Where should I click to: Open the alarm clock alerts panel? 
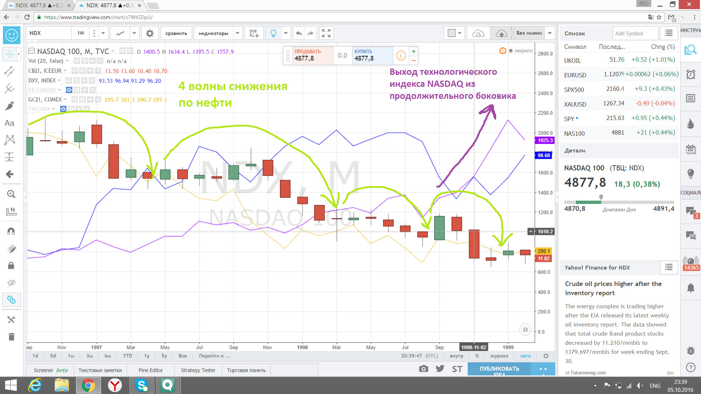tap(690, 74)
